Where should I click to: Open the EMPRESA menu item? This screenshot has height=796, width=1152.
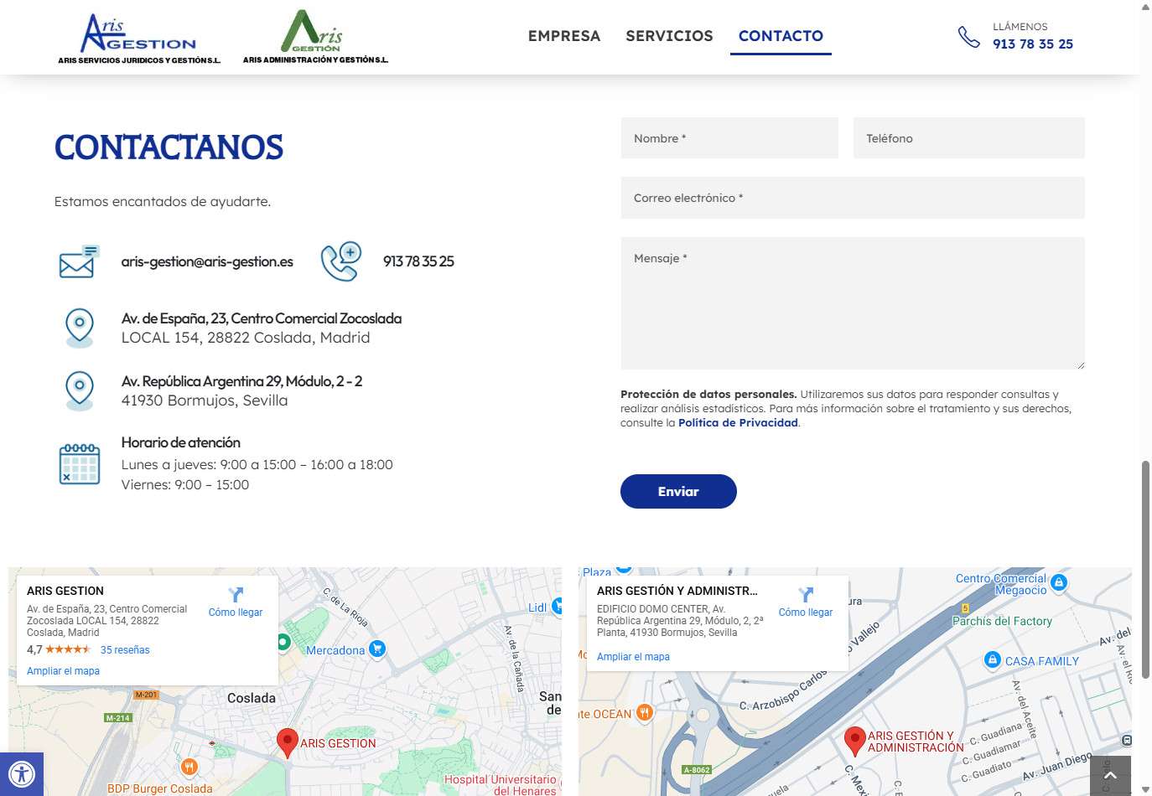pos(564,36)
